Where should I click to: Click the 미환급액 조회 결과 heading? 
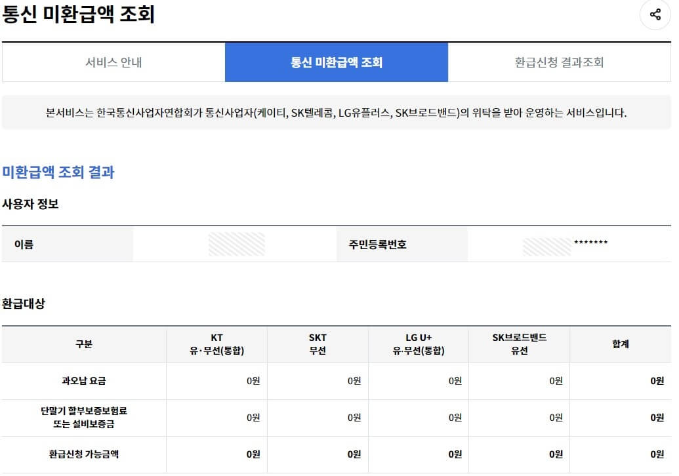pos(60,173)
